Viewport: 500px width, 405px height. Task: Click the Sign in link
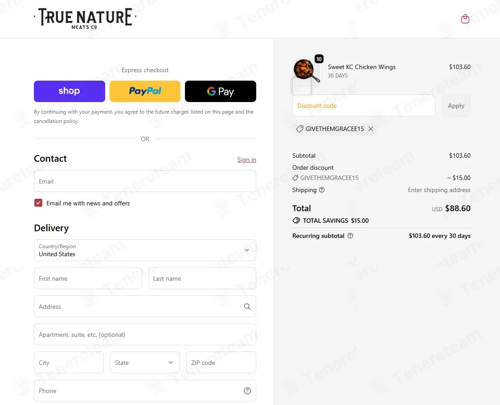(246, 160)
